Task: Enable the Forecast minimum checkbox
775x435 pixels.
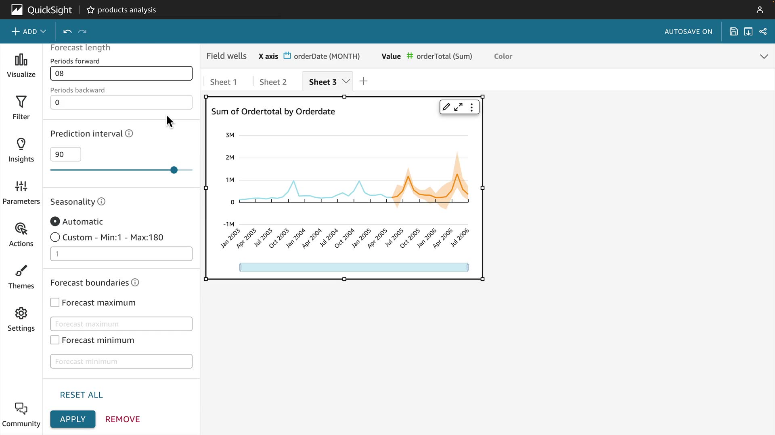Action: 55,340
